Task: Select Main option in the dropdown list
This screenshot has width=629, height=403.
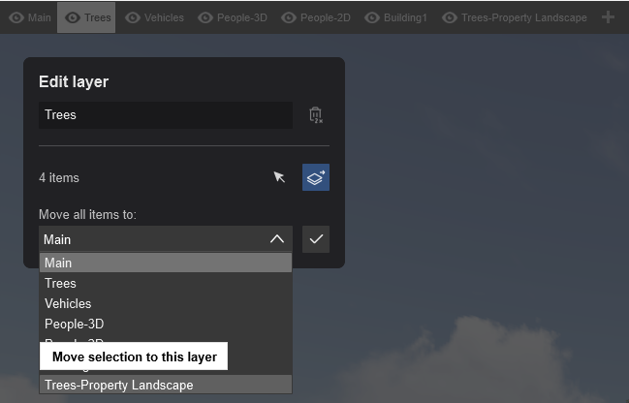Action: (166, 263)
